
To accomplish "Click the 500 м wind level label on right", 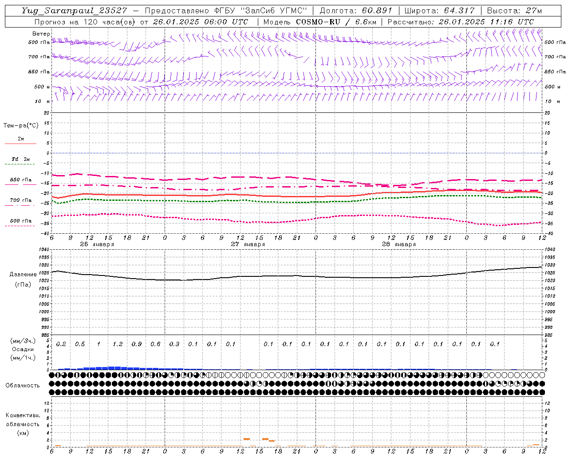I will 552,87.
